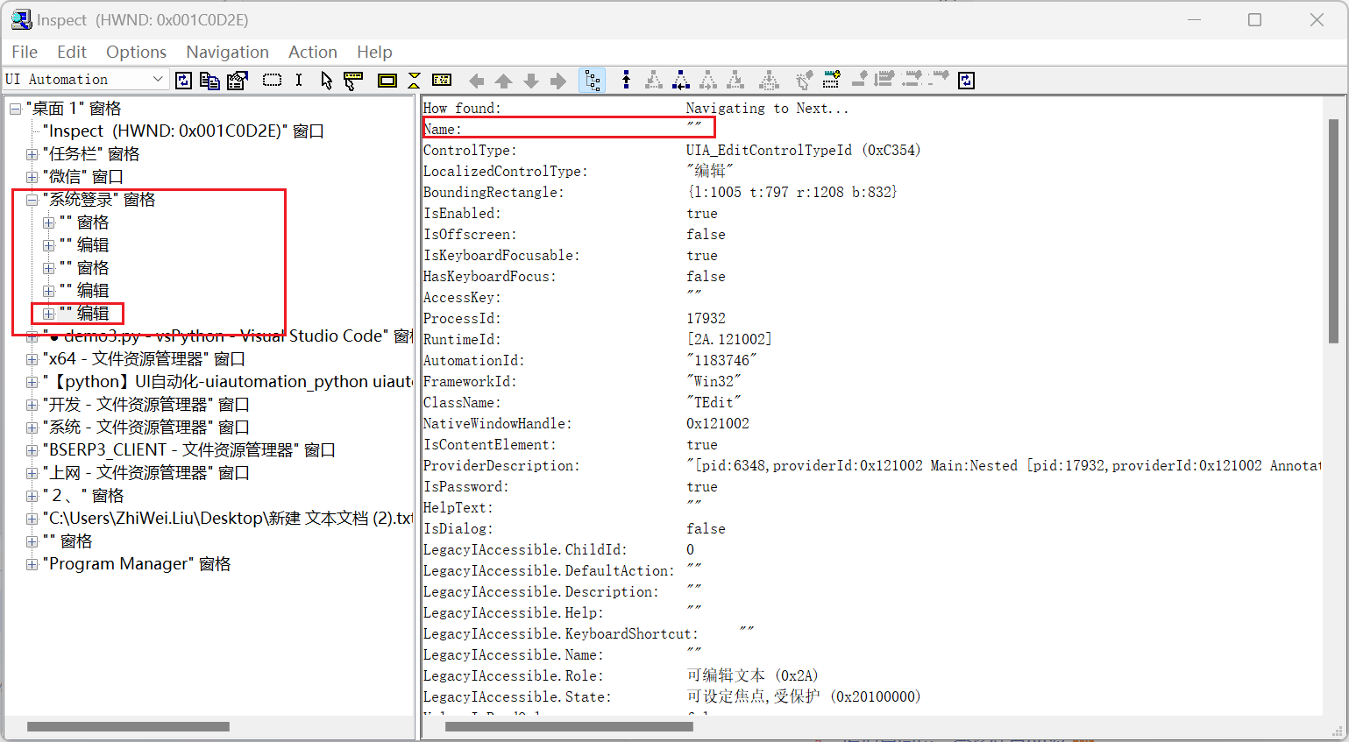Image resolution: width=1349 pixels, height=742 pixels.
Task: Expand the "任务栏" 窗格 node
Action: [32, 154]
